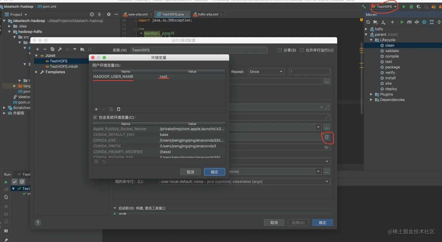Toggle offline mode in Maven toolbar
Viewport: 442px width, 242px height.
[417, 22]
